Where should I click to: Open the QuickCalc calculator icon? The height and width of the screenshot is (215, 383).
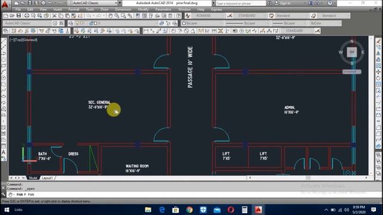pos(171,16)
